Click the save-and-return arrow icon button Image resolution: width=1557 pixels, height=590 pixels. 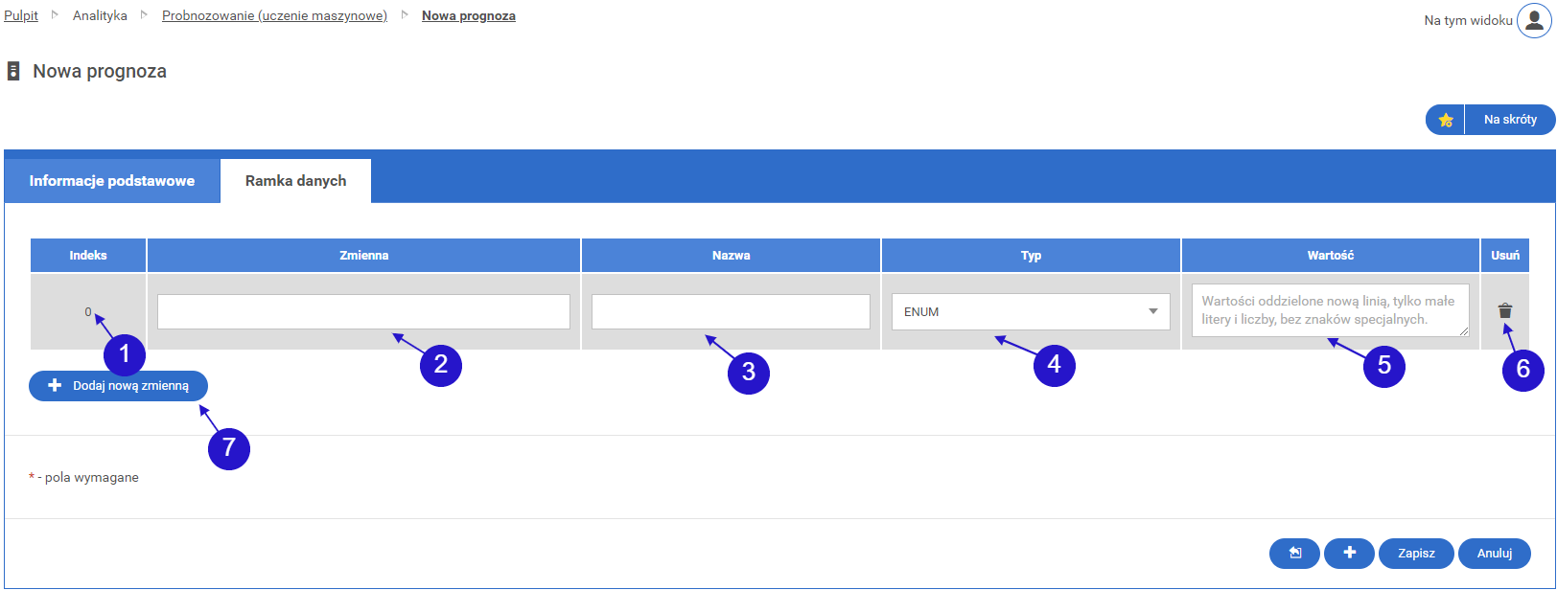1294,554
